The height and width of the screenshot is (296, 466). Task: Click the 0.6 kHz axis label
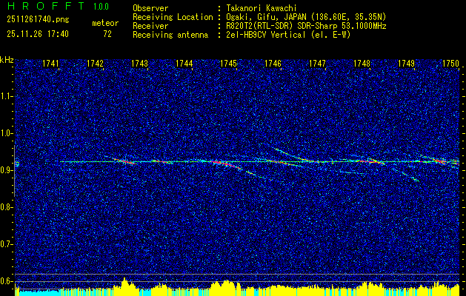coord(7,281)
